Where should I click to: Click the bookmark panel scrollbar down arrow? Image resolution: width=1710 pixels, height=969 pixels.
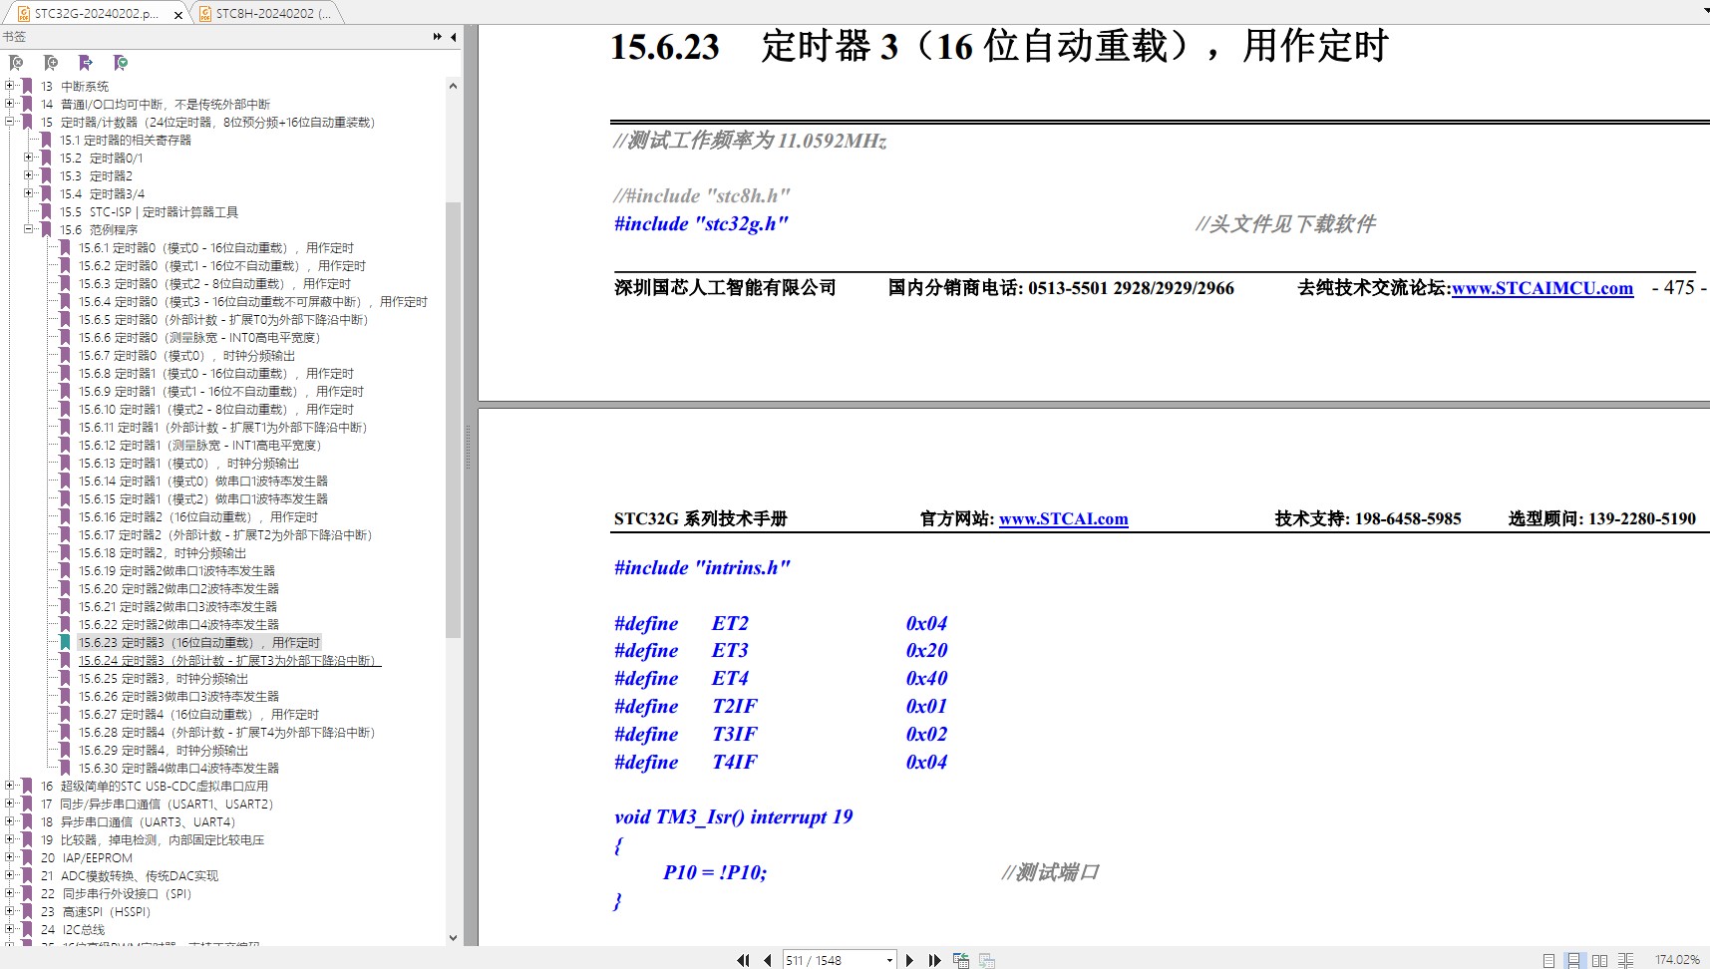[453, 937]
